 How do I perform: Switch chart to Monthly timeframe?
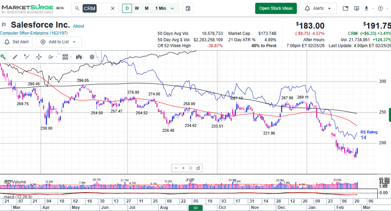click(x=146, y=8)
